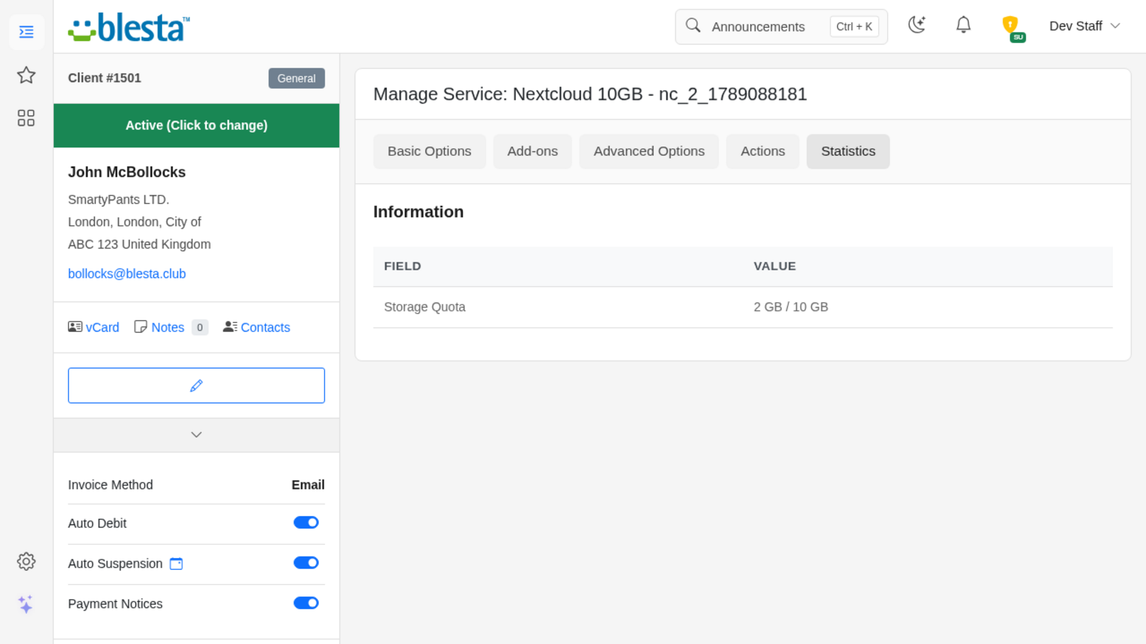Click the Blesta logo
Screen dimensions: 1146x644
[129, 27]
